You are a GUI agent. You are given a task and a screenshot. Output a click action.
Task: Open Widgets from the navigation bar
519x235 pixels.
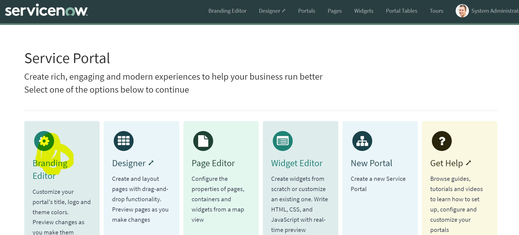click(364, 11)
